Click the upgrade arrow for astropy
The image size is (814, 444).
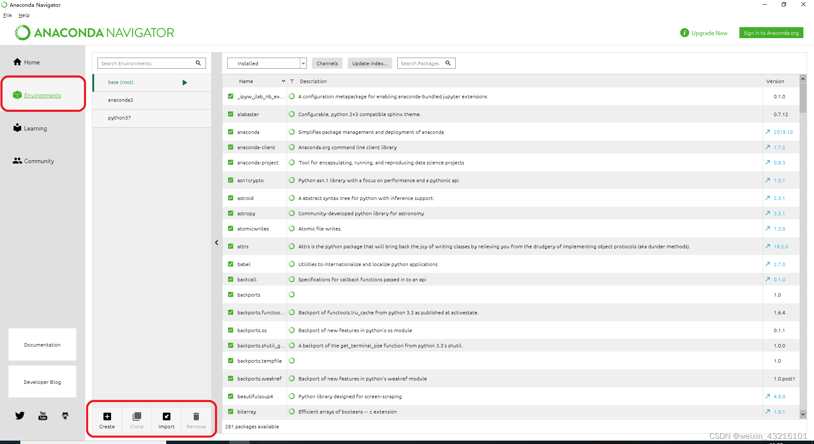tap(768, 214)
